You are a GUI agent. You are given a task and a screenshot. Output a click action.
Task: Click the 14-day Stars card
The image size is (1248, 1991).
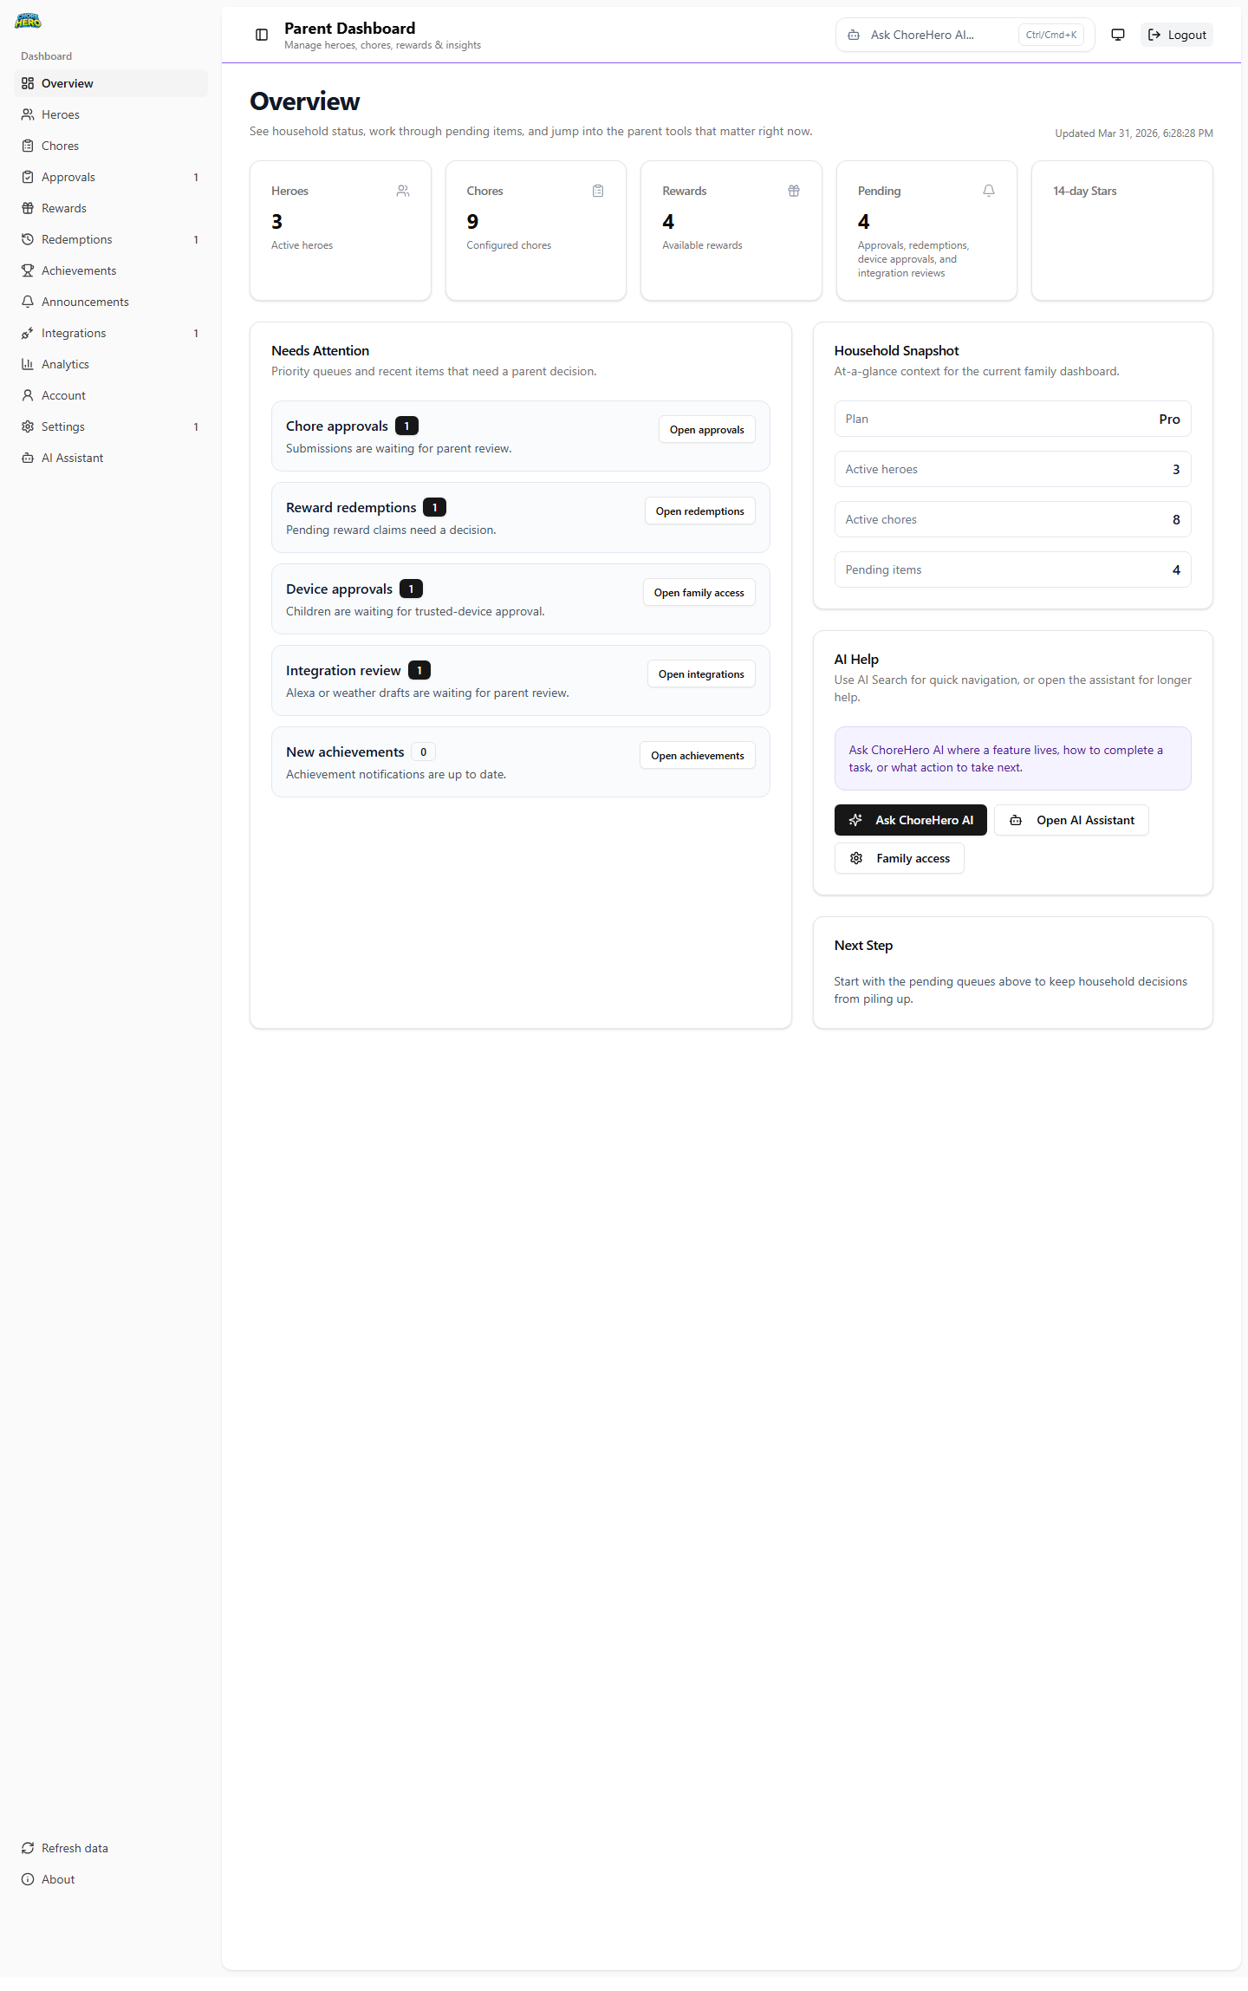pyautogui.click(x=1122, y=231)
